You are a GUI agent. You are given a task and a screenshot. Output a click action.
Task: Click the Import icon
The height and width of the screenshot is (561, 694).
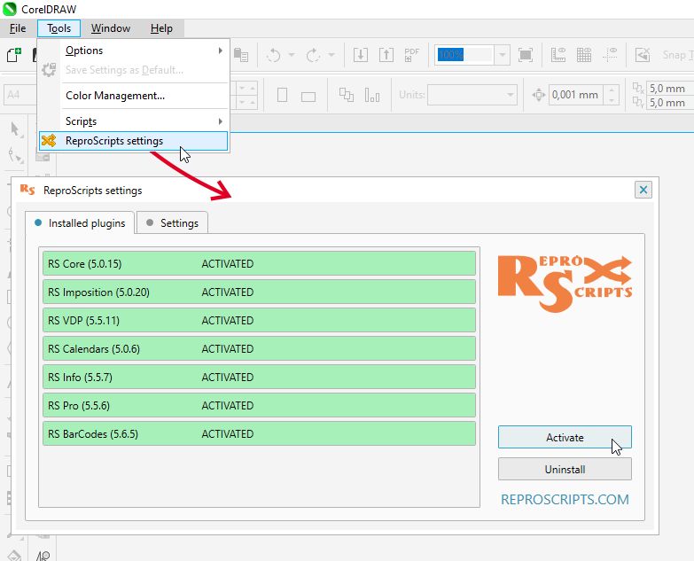(360, 55)
